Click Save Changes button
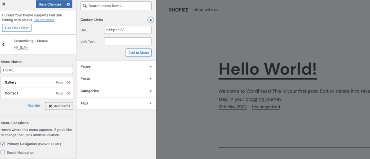This screenshot has width=370, height=159. click(x=50, y=4)
